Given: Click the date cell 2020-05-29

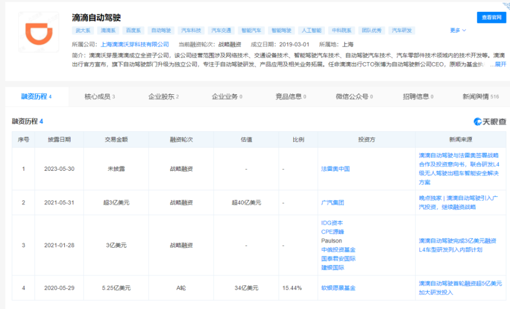Looking at the screenshot, I should tap(59, 288).
